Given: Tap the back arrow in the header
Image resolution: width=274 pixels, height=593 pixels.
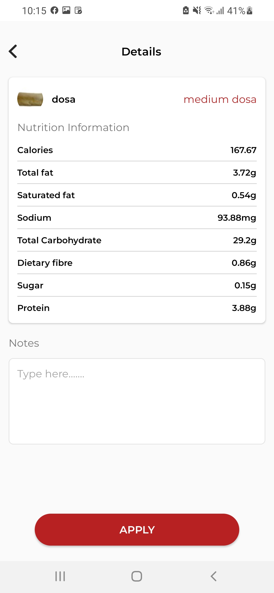Looking at the screenshot, I should [x=13, y=51].
